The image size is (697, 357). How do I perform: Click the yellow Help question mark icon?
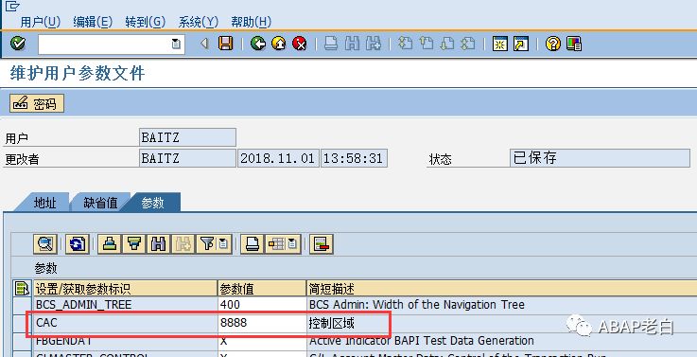552,44
